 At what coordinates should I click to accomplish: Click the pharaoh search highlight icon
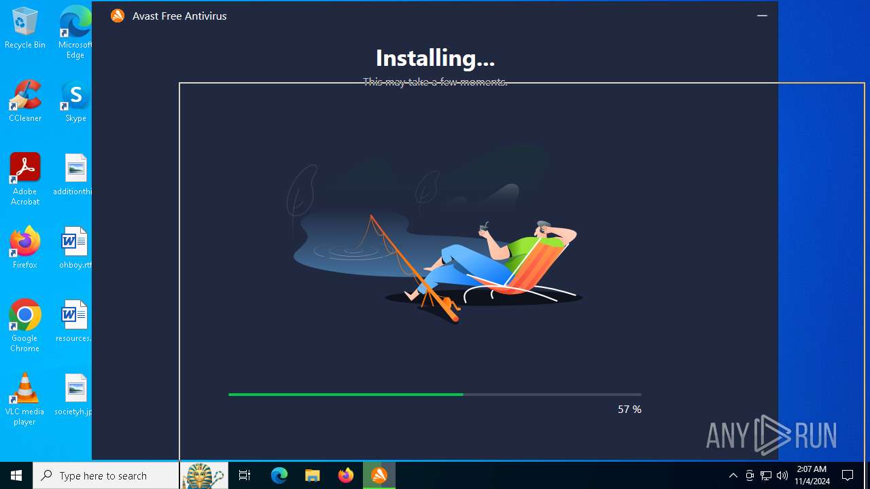click(204, 475)
